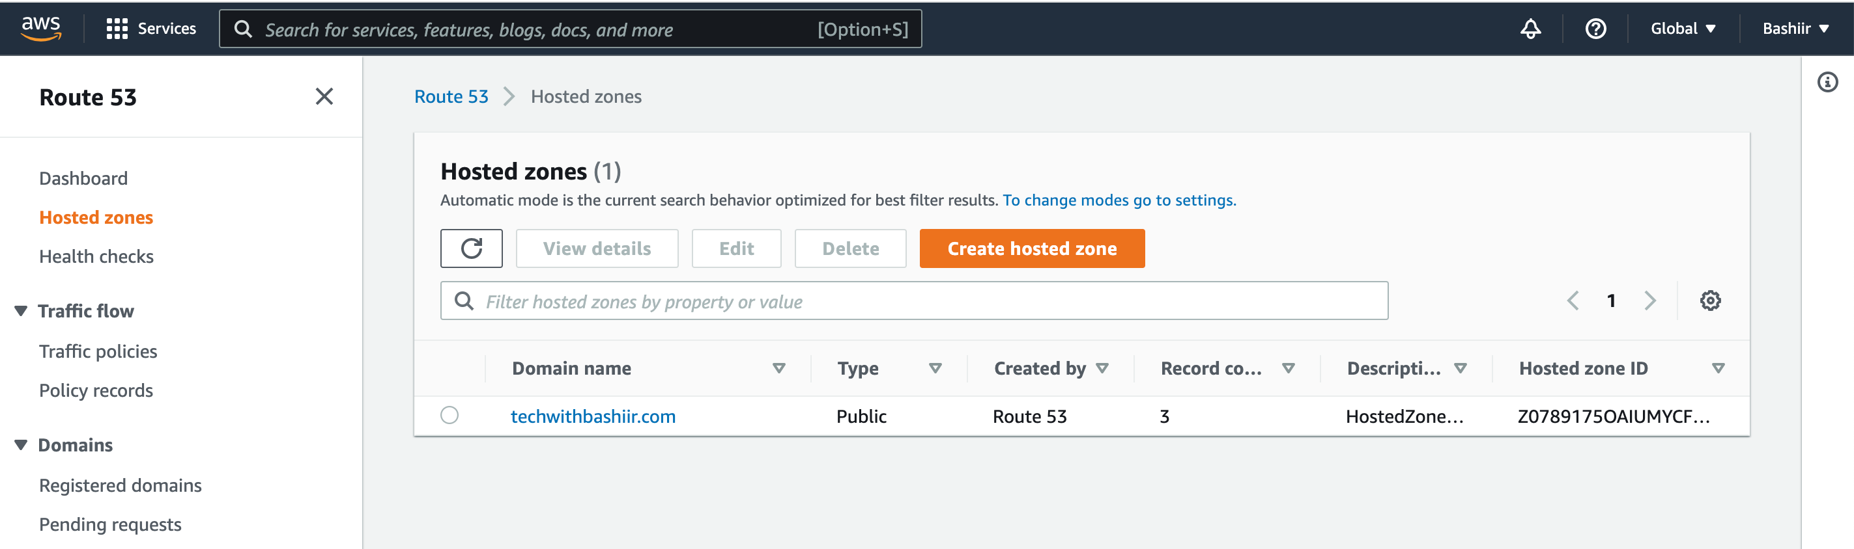The height and width of the screenshot is (549, 1854).
Task: Go to previous page of hosted zones
Action: point(1573,301)
